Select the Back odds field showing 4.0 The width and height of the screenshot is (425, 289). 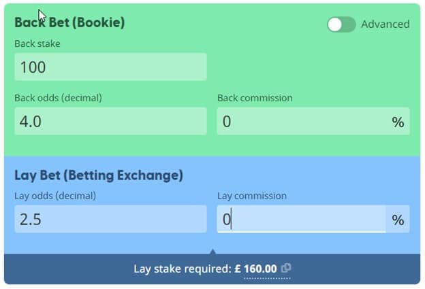pyautogui.click(x=110, y=121)
